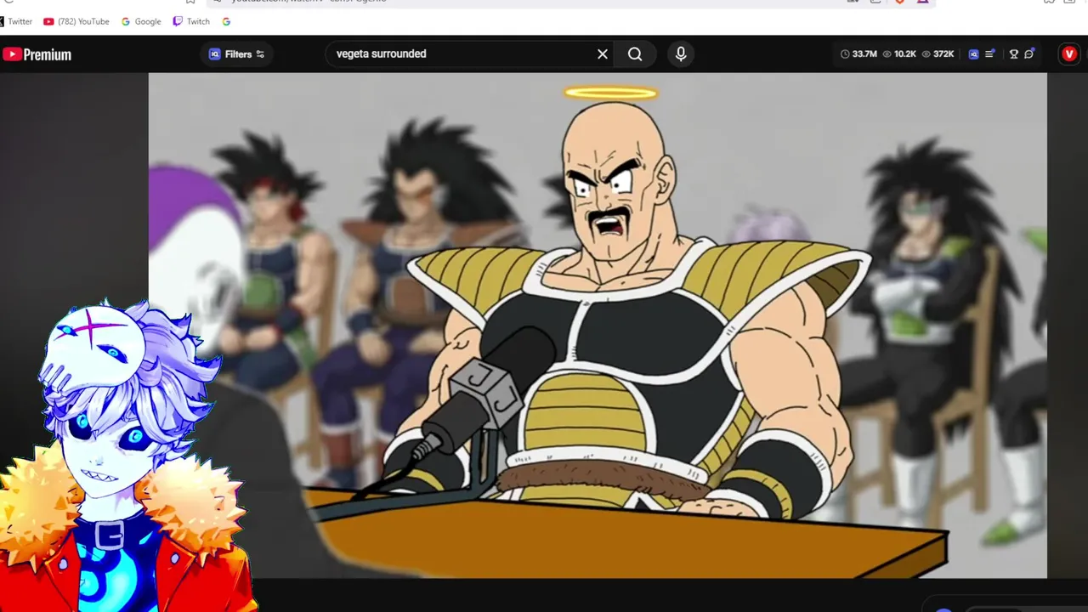Click the Brave shield icon in address bar
This screenshot has width=1088, height=612.
coord(899,2)
